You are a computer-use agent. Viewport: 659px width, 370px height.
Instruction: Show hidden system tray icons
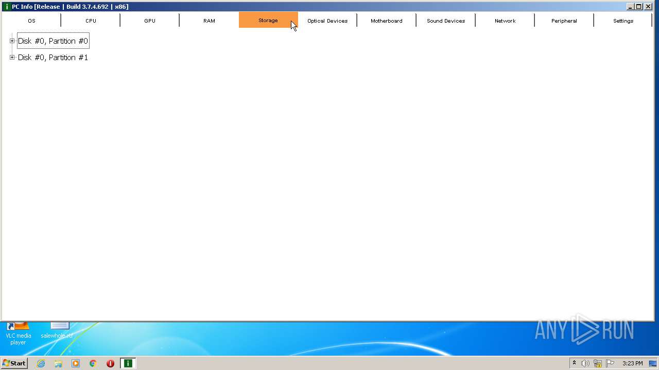coord(574,363)
